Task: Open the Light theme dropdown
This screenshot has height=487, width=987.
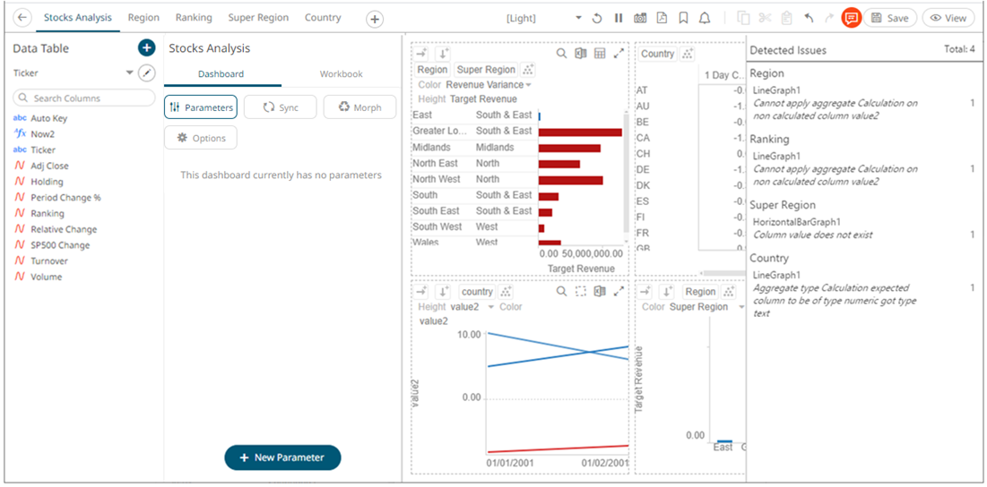Action: 578,18
